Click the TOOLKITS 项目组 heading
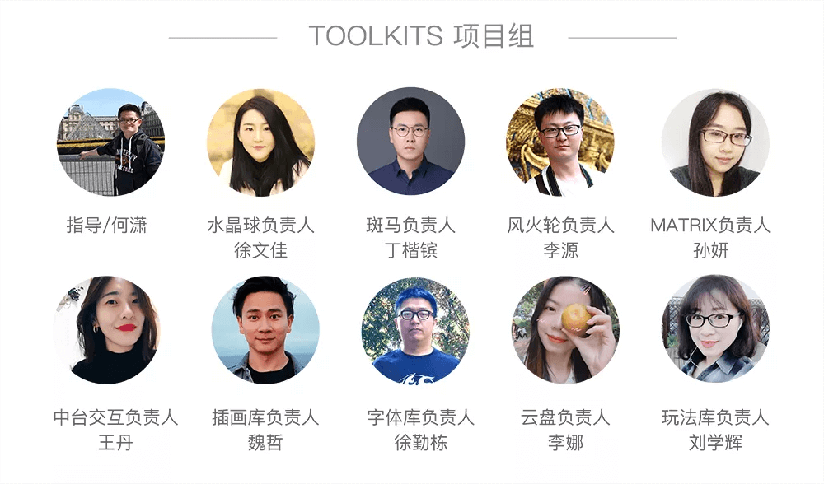Viewport: 824px width, 484px height. click(x=421, y=36)
